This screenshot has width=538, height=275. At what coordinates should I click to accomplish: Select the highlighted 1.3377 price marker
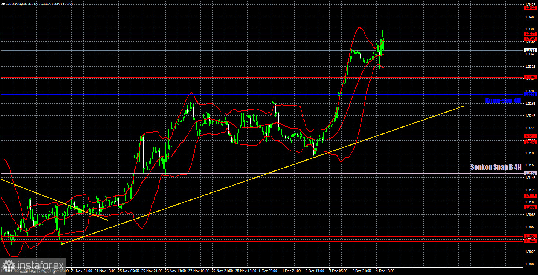point(530,34)
